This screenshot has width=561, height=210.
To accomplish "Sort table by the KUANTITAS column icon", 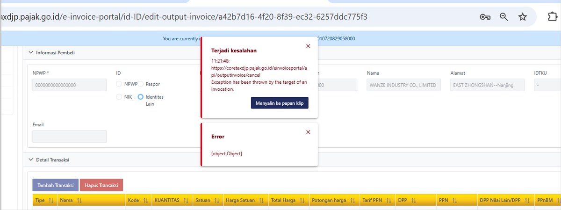I will 186,200.
